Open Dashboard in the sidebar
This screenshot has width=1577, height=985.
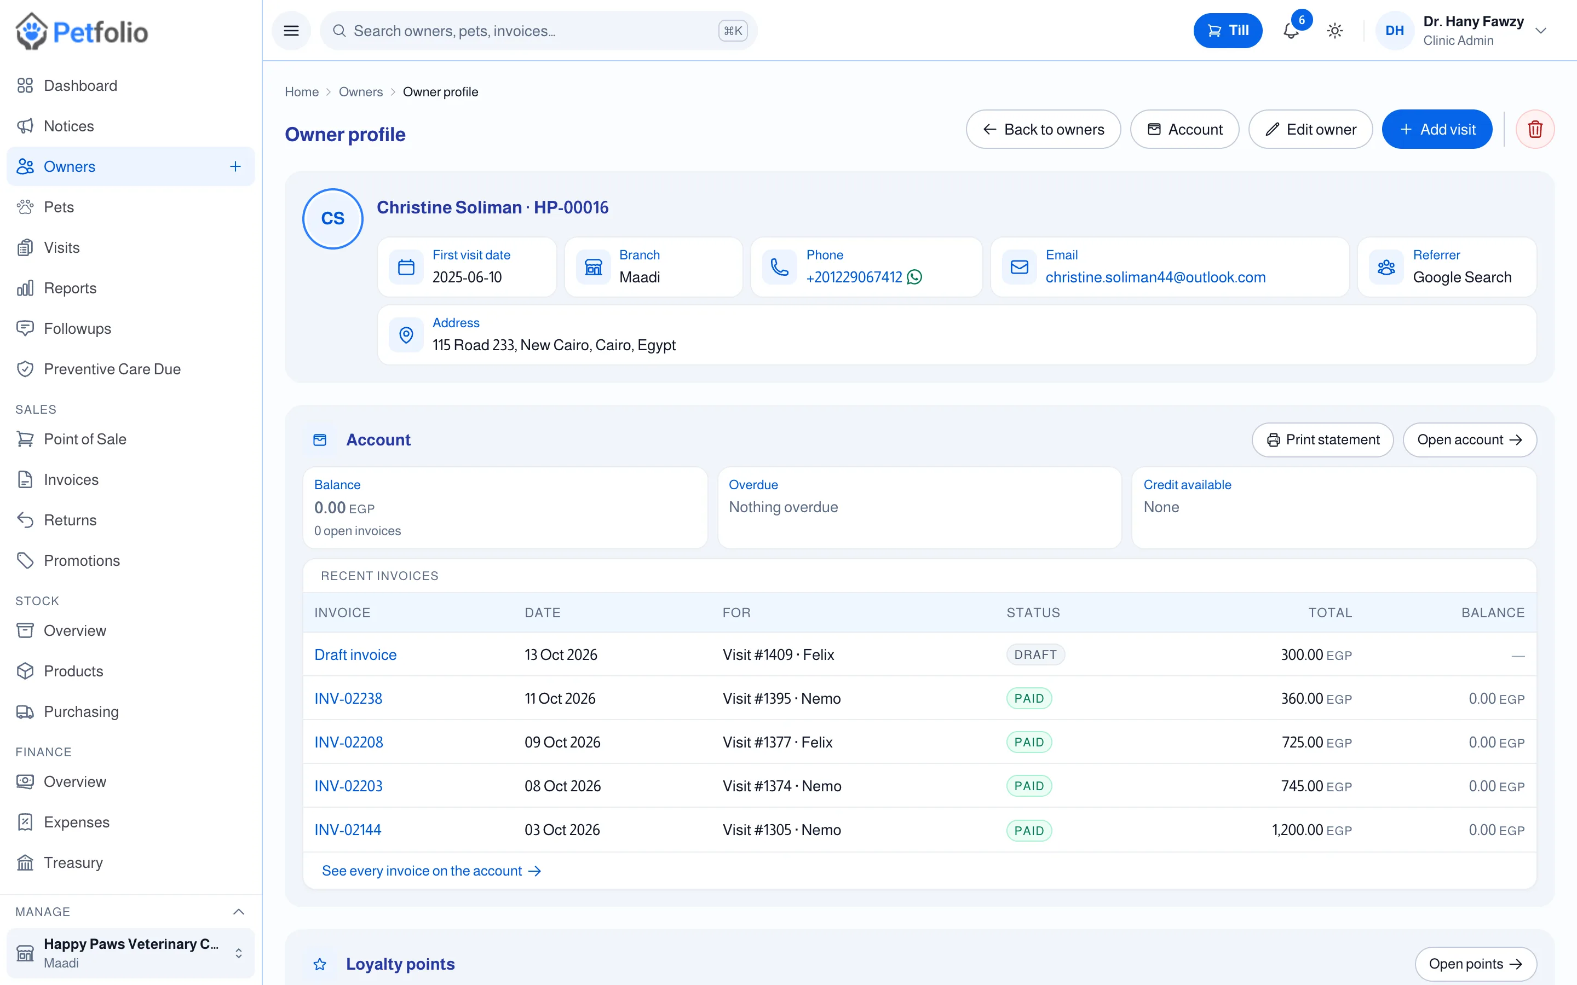[130, 86]
